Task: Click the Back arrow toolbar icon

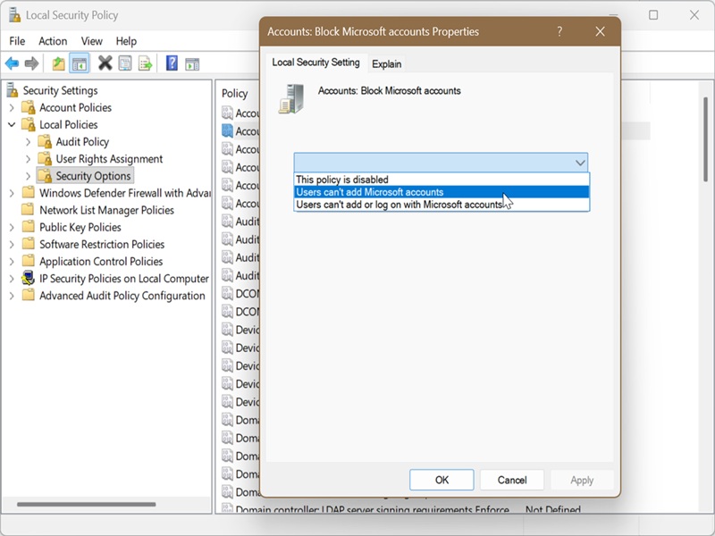Action: [13, 63]
